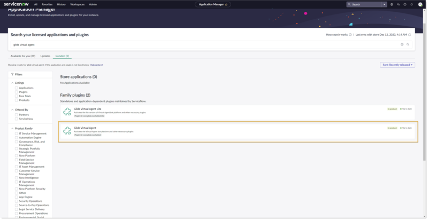428x220 pixels.
Task: Check the IT Asset Management filter
Action: pos(17,167)
